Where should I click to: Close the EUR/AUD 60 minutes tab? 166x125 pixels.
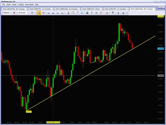(155, 9)
